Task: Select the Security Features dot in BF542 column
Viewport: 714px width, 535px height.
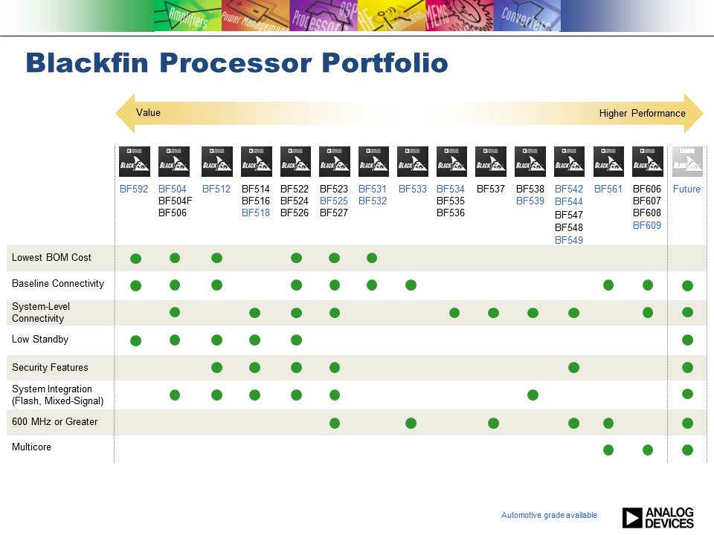Action: pos(573,367)
